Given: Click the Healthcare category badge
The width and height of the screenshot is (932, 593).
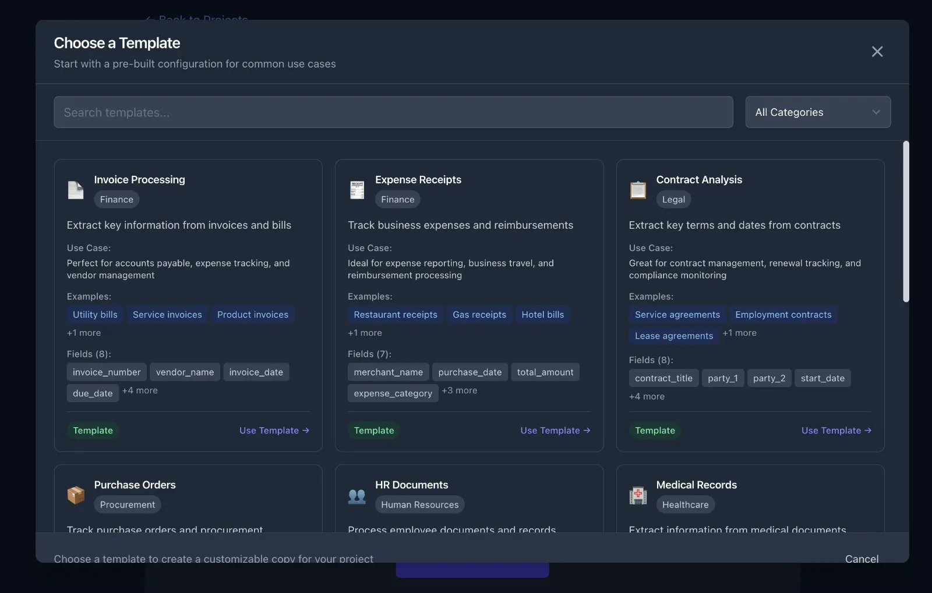Looking at the screenshot, I should point(686,505).
